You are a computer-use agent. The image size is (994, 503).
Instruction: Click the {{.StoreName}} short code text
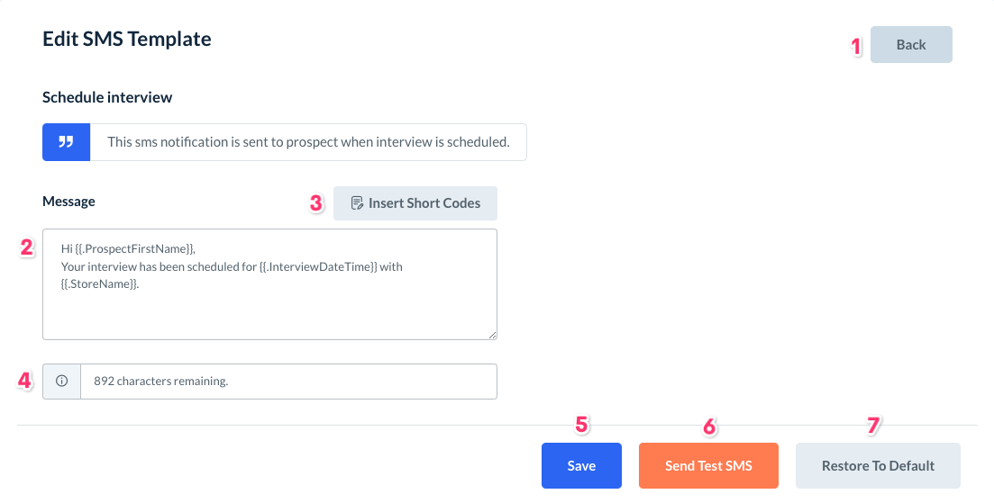point(99,283)
